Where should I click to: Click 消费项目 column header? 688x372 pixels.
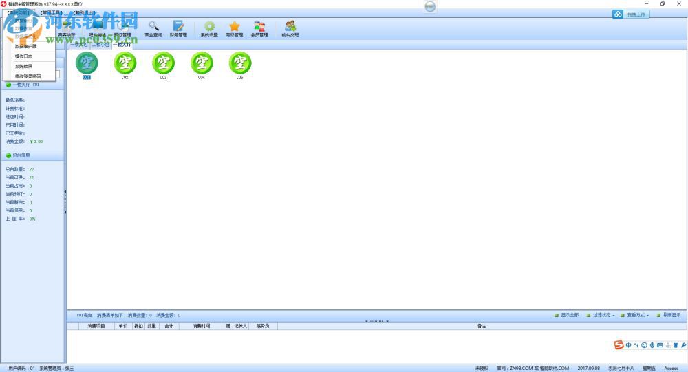click(x=96, y=326)
